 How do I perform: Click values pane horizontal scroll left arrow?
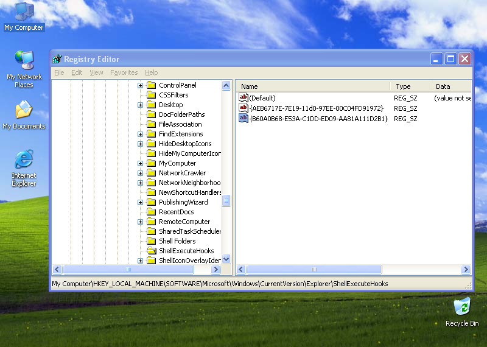pyautogui.click(x=241, y=269)
